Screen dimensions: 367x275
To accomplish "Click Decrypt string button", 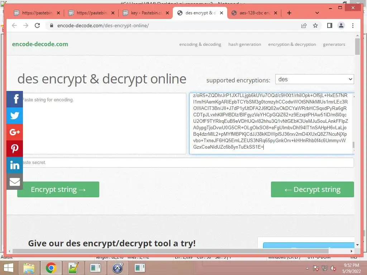I will click(313, 189).
